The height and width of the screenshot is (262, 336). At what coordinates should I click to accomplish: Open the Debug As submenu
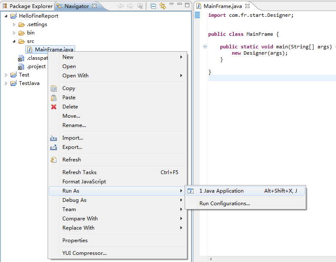[x=118, y=200]
